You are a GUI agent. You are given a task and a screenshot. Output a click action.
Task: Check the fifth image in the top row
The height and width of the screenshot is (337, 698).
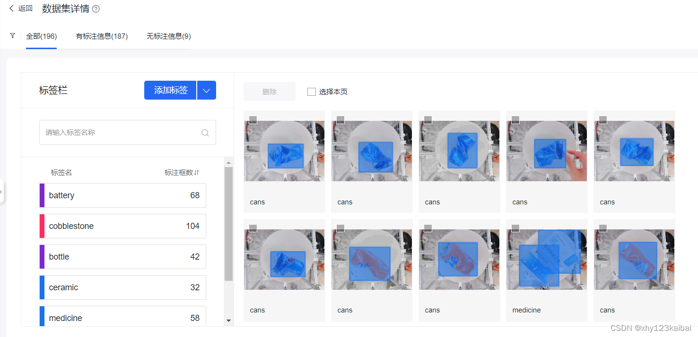603,120
